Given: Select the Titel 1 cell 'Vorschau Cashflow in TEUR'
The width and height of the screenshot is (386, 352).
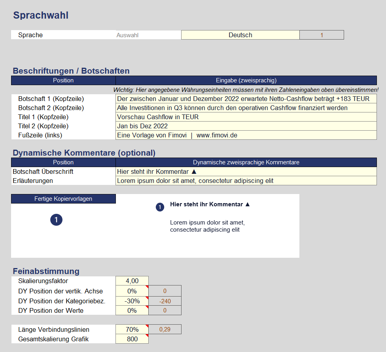Looking at the screenshot, I should pyautogui.click(x=246, y=117).
